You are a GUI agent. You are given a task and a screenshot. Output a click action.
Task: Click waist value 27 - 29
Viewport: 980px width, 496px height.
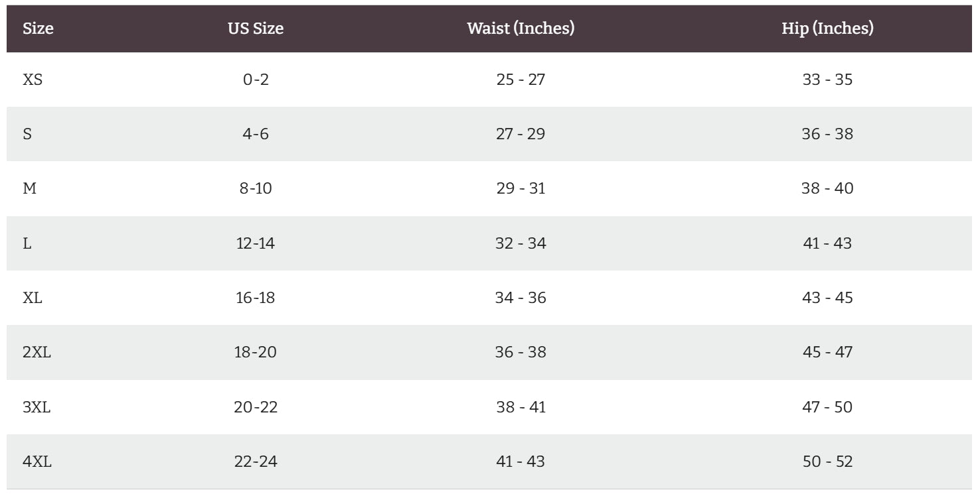pyautogui.click(x=521, y=134)
